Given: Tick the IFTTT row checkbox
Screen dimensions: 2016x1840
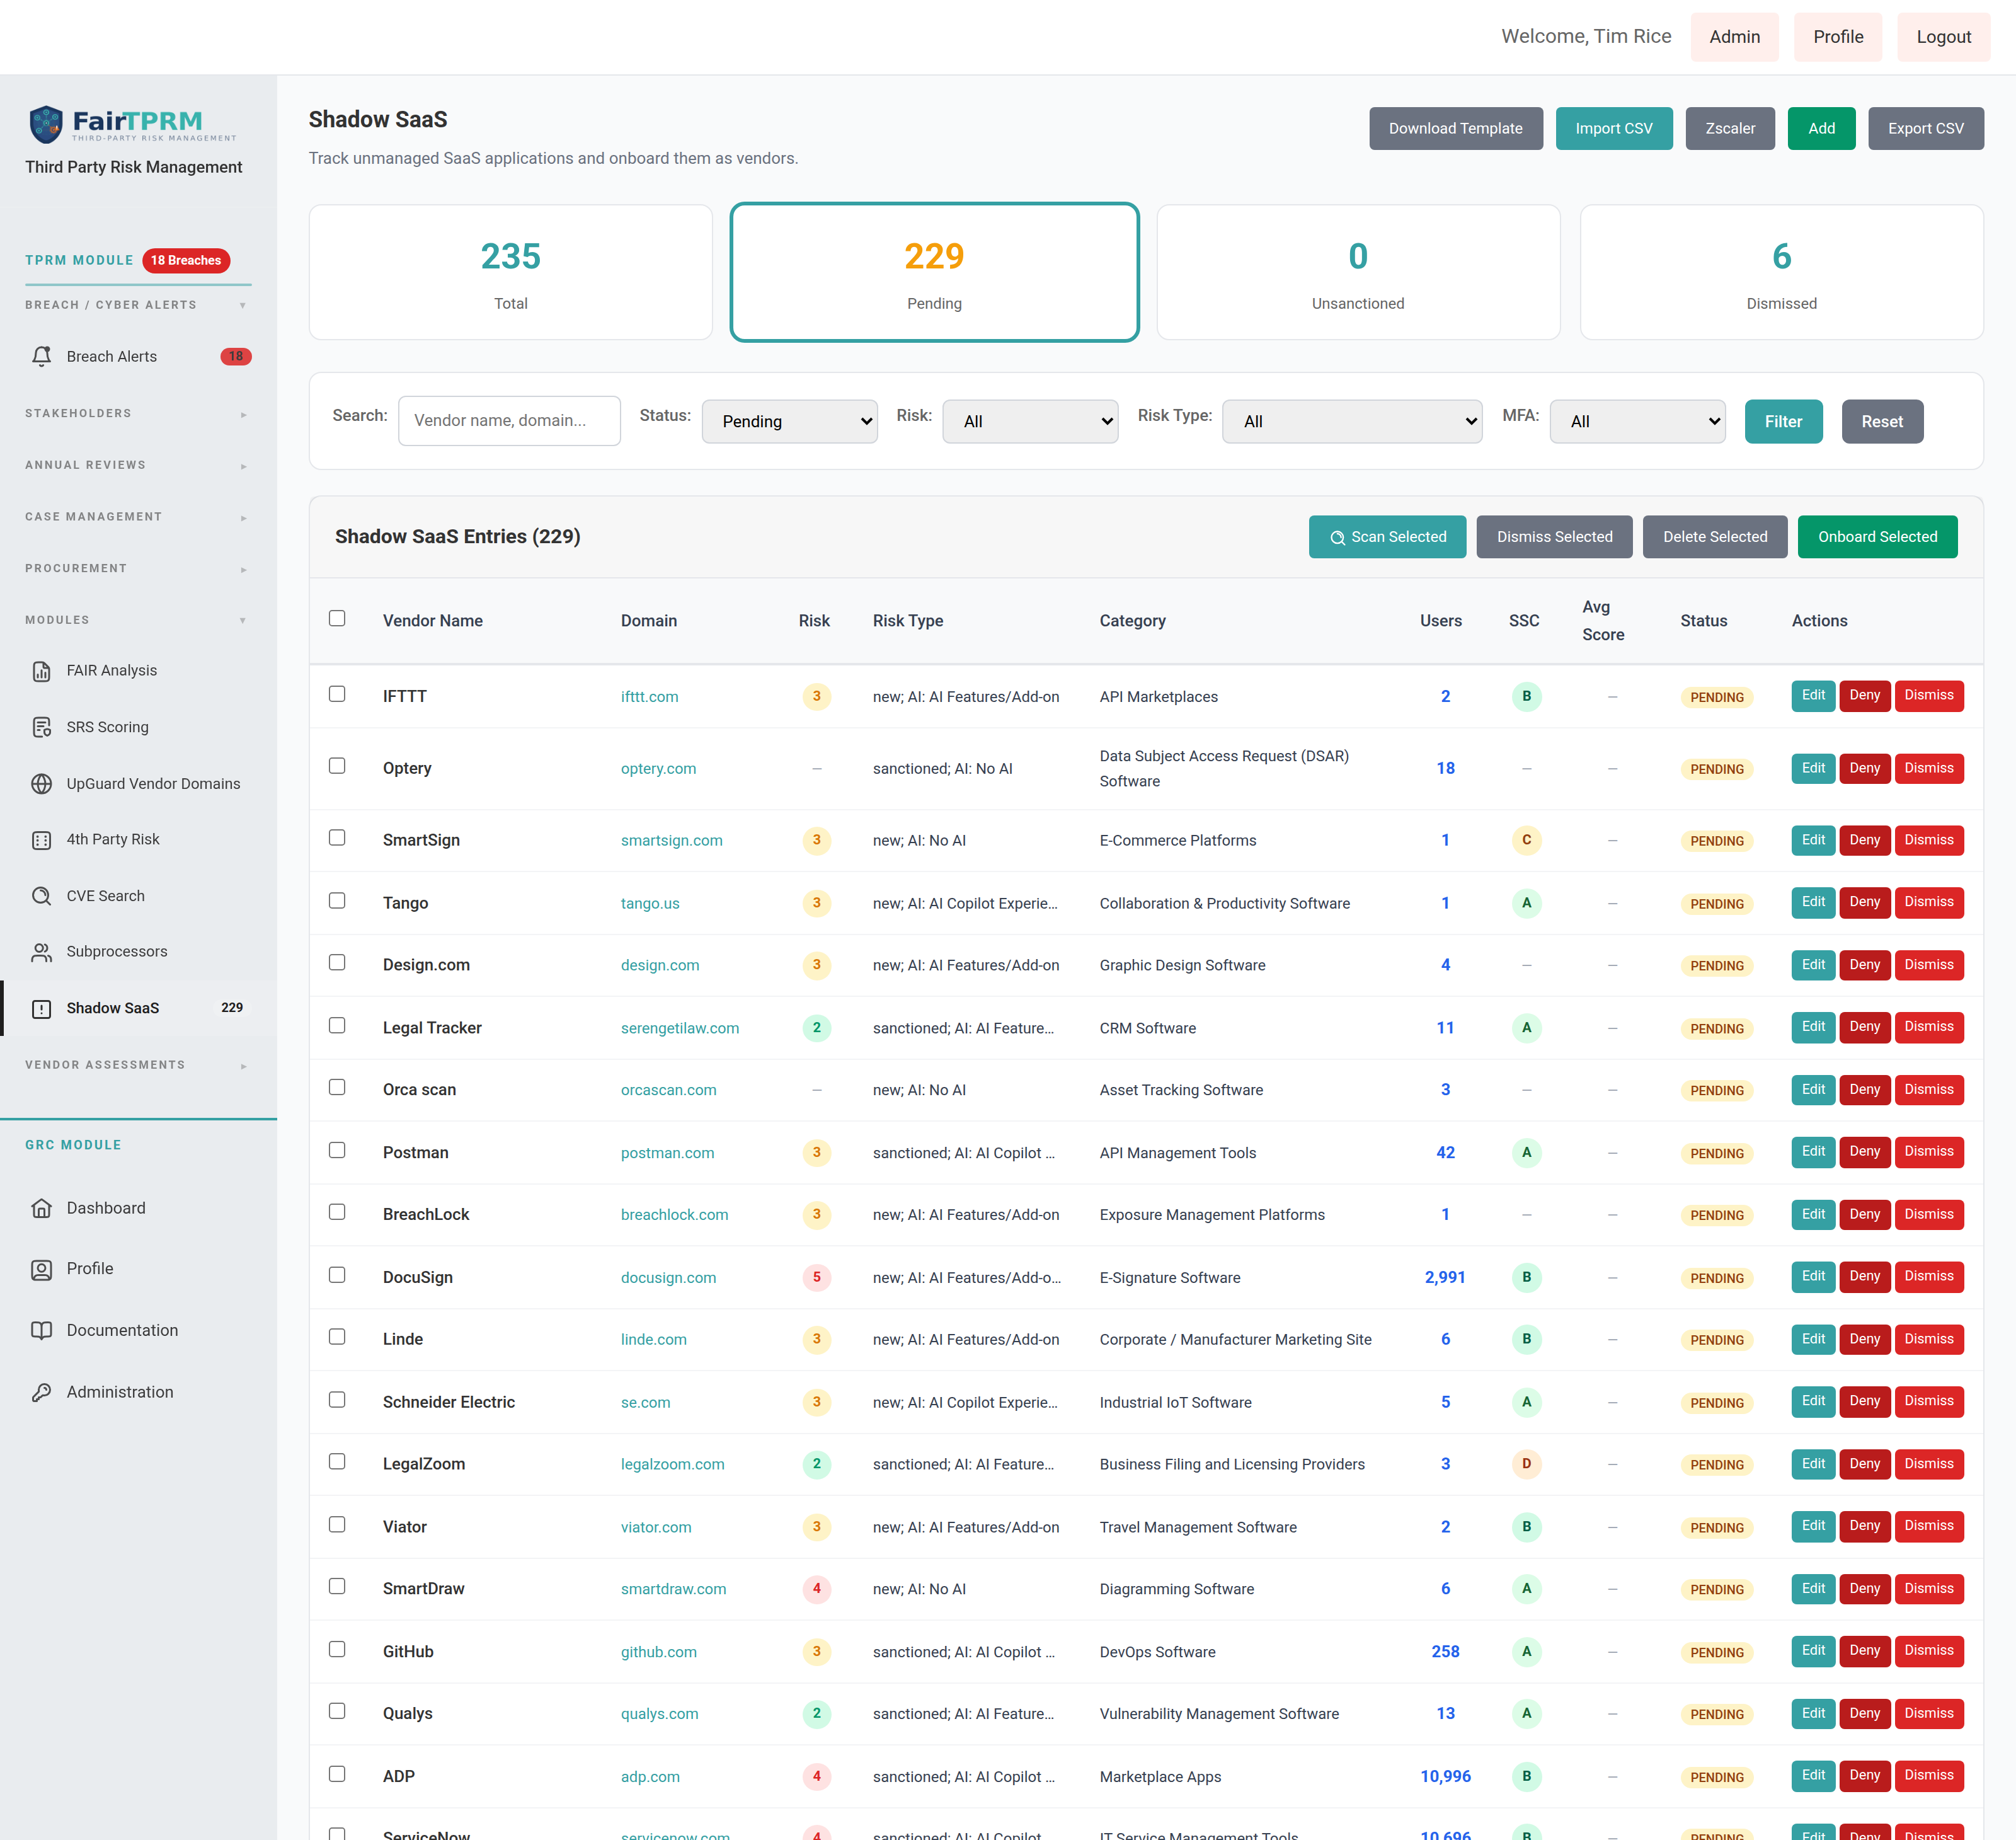Looking at the screenshot, I should 337,694.
